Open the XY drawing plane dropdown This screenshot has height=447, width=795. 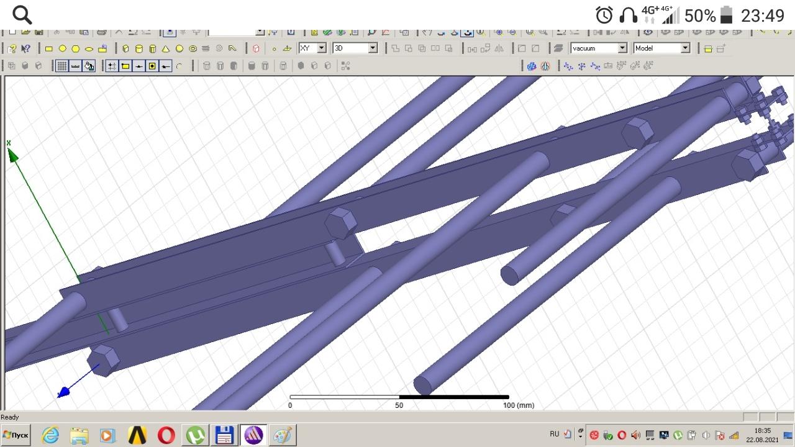(x=321, y=48)
